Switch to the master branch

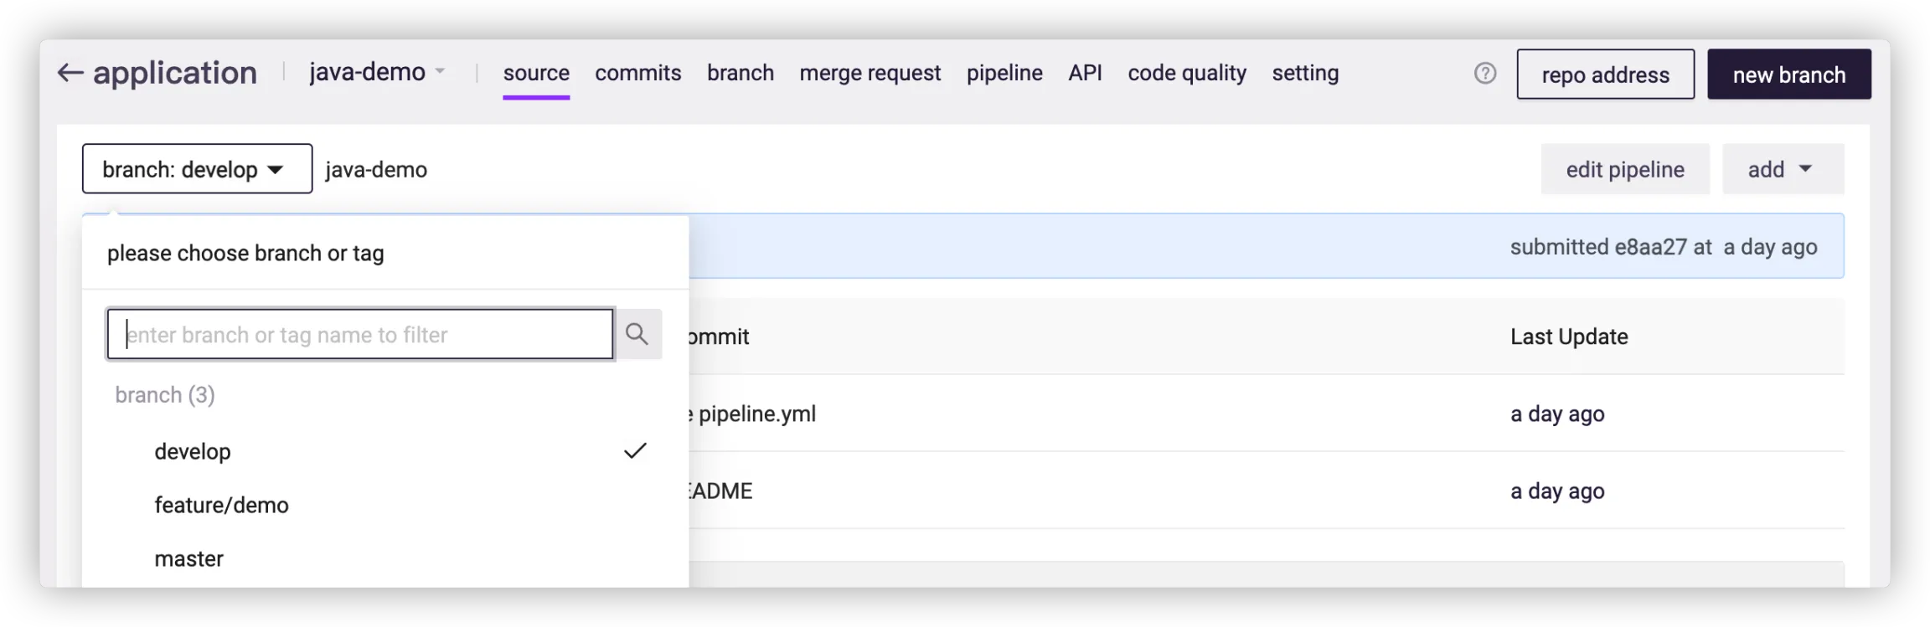pyautogui.click(x=188, y=559)
